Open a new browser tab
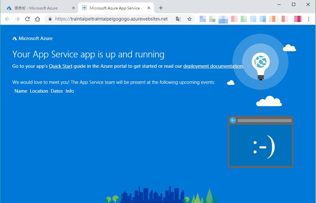This screenshot has height=203, width=316. 161,8
